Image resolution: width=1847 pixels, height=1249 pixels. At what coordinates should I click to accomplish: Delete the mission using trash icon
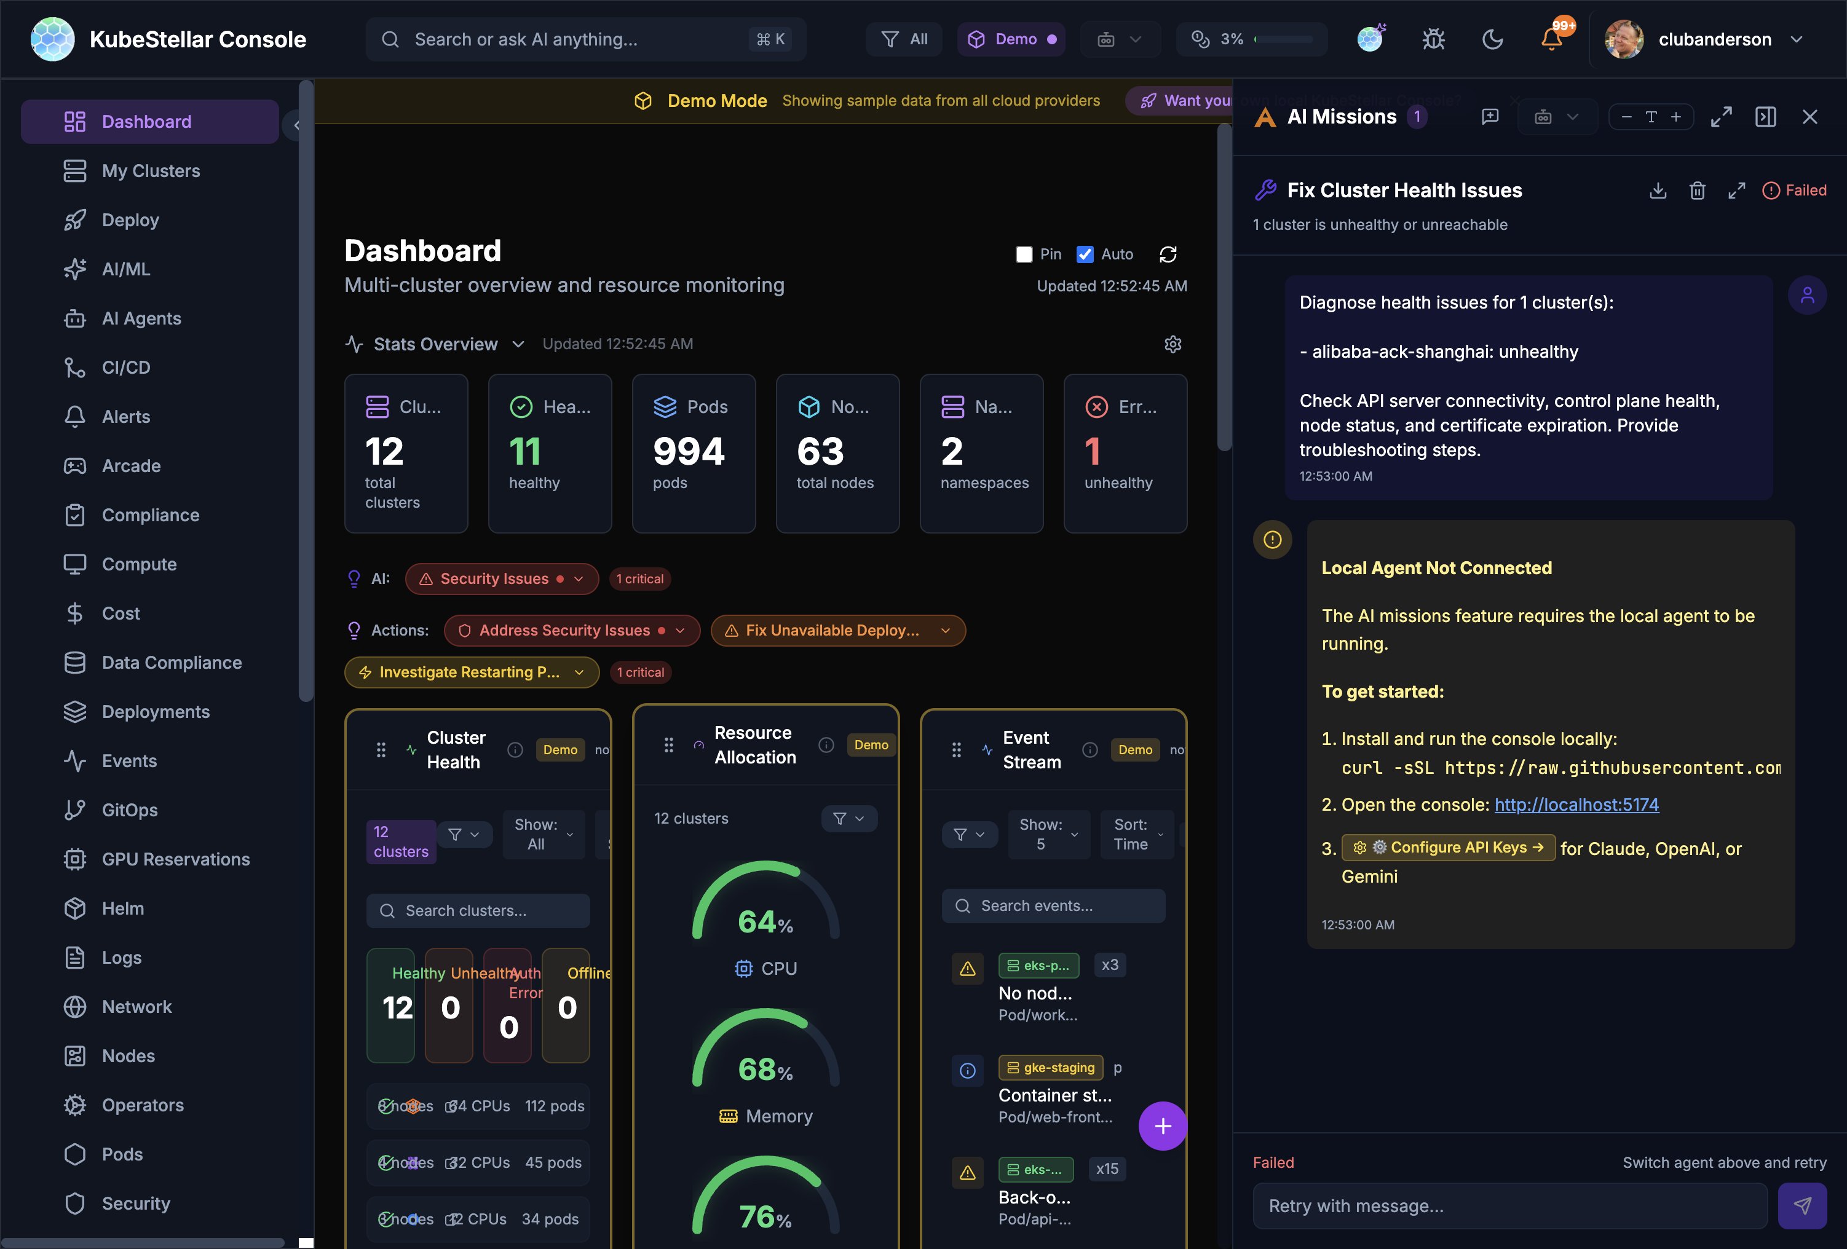(x=1697, y=191)
